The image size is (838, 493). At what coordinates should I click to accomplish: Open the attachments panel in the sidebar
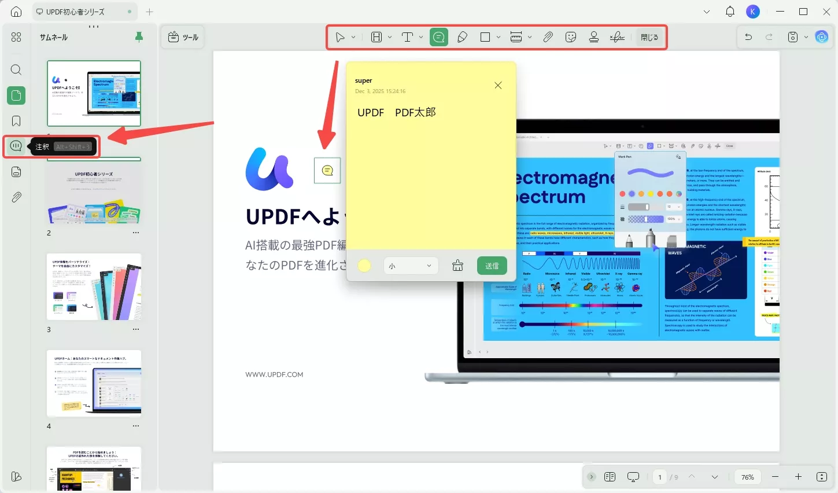pyautogui.click(x=16, y=197)
